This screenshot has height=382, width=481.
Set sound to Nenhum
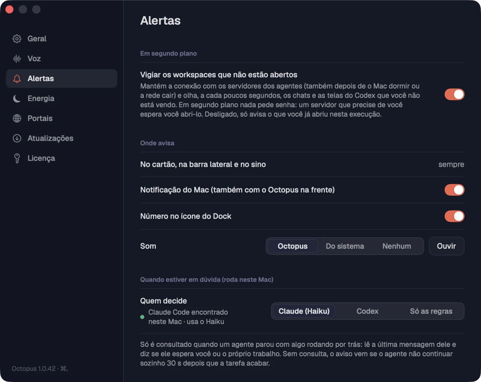397,246
